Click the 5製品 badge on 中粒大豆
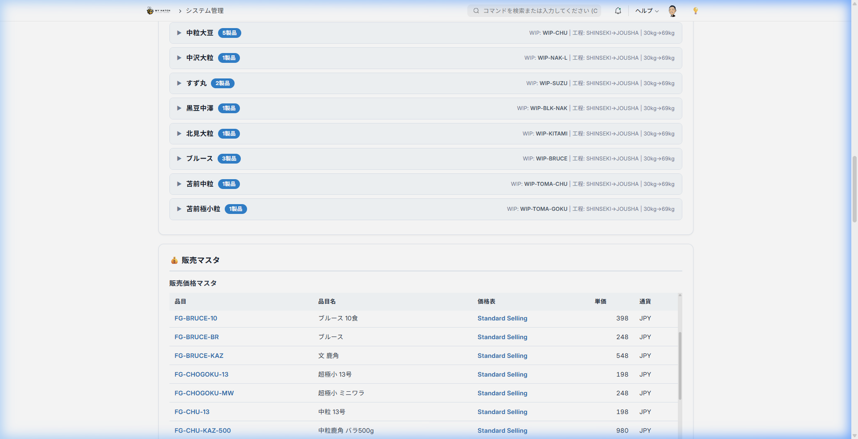The width and height of the screenshot is (858, 439). pyautogui.click(x=229, y=33)
